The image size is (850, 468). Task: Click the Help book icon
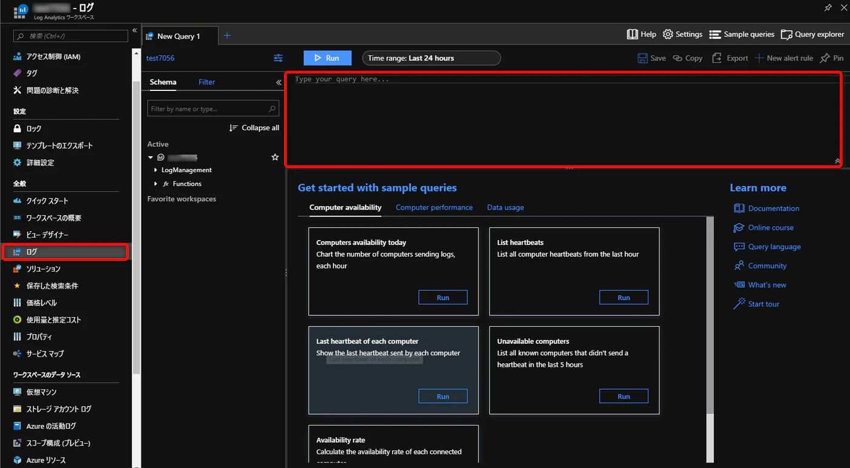pos(632,35)
